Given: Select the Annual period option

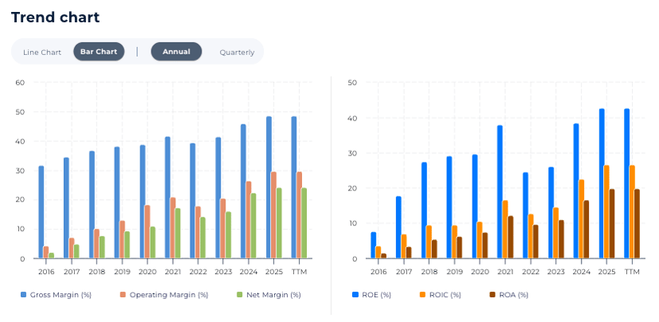Looking at the screenshot, I should [176, 52].
